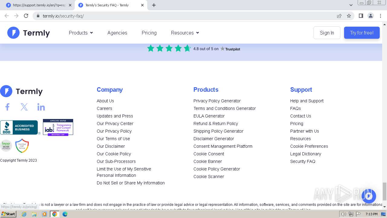387x218 pixels.
Task: Click the page vertical scrollbar thumb
Action: [385, 191]
